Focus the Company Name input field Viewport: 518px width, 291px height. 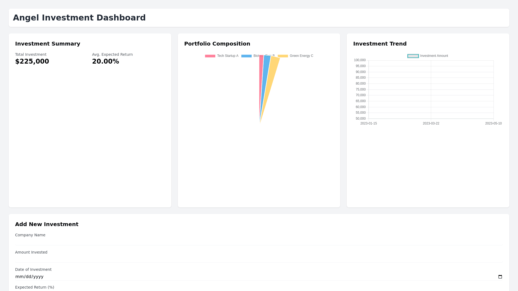click(x=259, y=241)
